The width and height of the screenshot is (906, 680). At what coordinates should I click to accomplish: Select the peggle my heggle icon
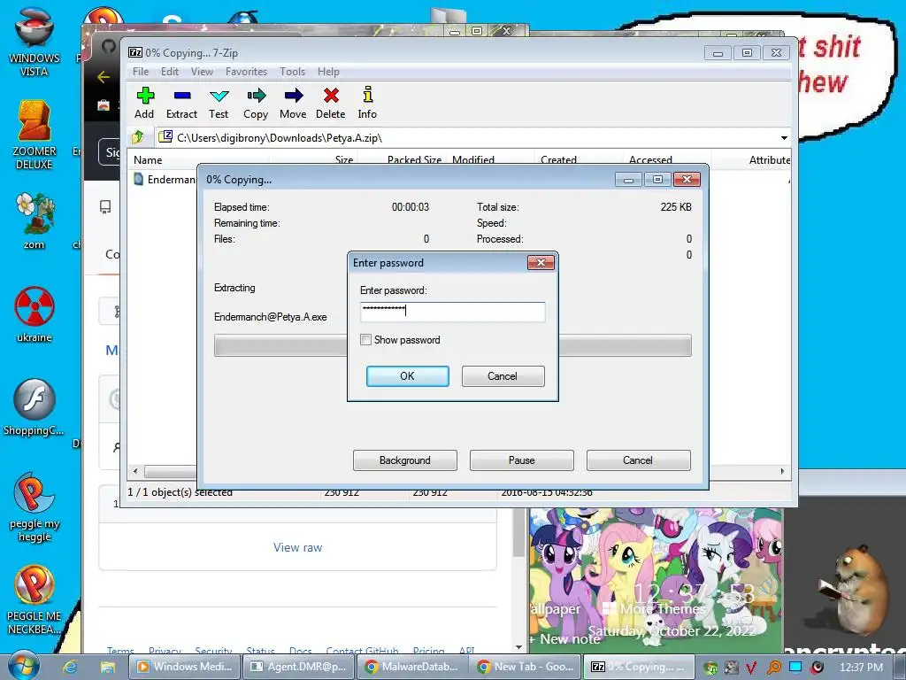pyautogui.click(x=35, y=507)
